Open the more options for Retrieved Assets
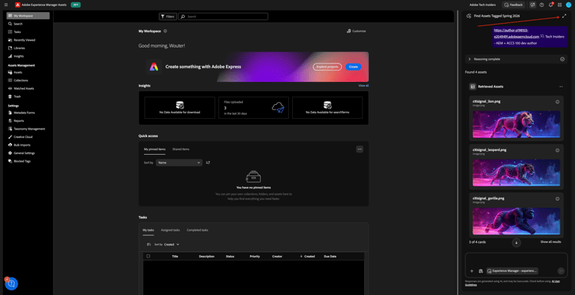 560,87
